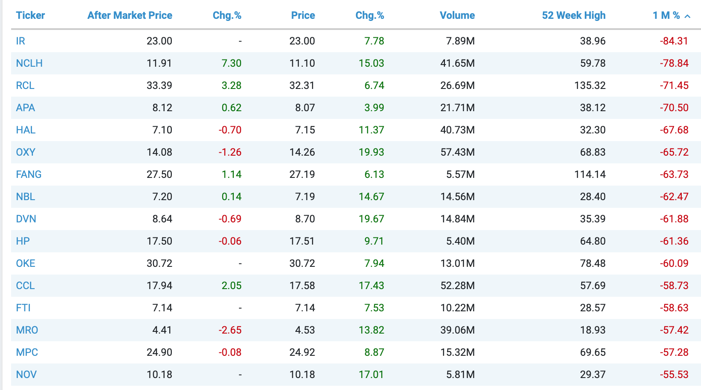Select OXY price change 19.93
701x390 pixels.
(x=371, y=152)
